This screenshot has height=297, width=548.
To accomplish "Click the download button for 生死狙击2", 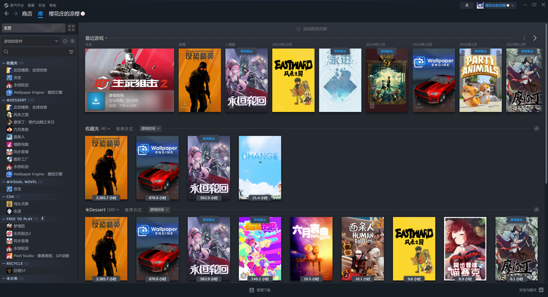I will point(96,101).
